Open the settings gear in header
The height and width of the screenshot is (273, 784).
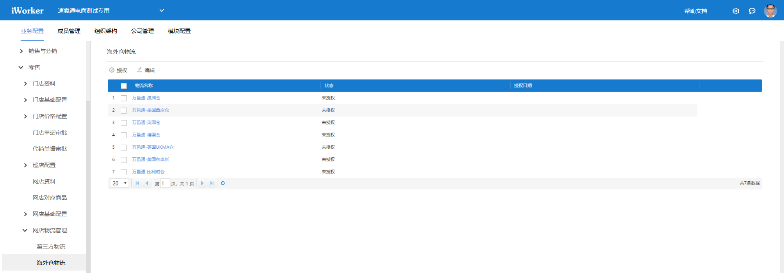(736, 11)
